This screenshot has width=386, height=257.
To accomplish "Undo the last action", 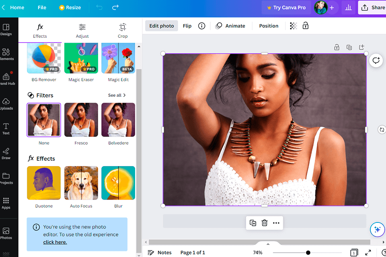I will [99, 7].
